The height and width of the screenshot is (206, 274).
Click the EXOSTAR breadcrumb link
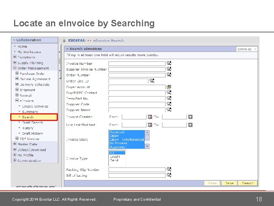click(77, 40)
